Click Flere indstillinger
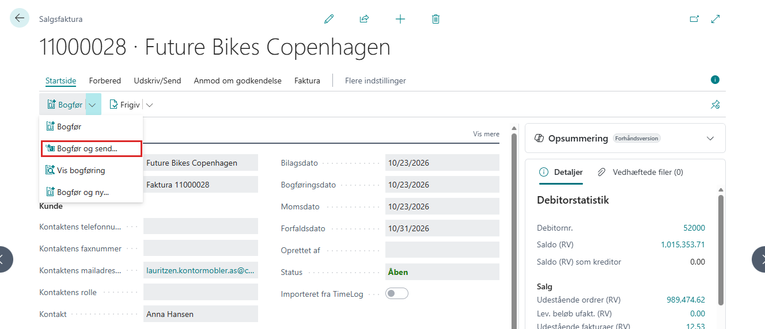The image size is (765, 329). [x=376, y=81]
